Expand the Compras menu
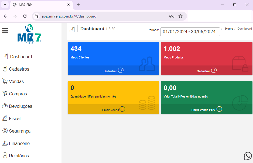Screen dimensions: 253x163 point(18,94)
